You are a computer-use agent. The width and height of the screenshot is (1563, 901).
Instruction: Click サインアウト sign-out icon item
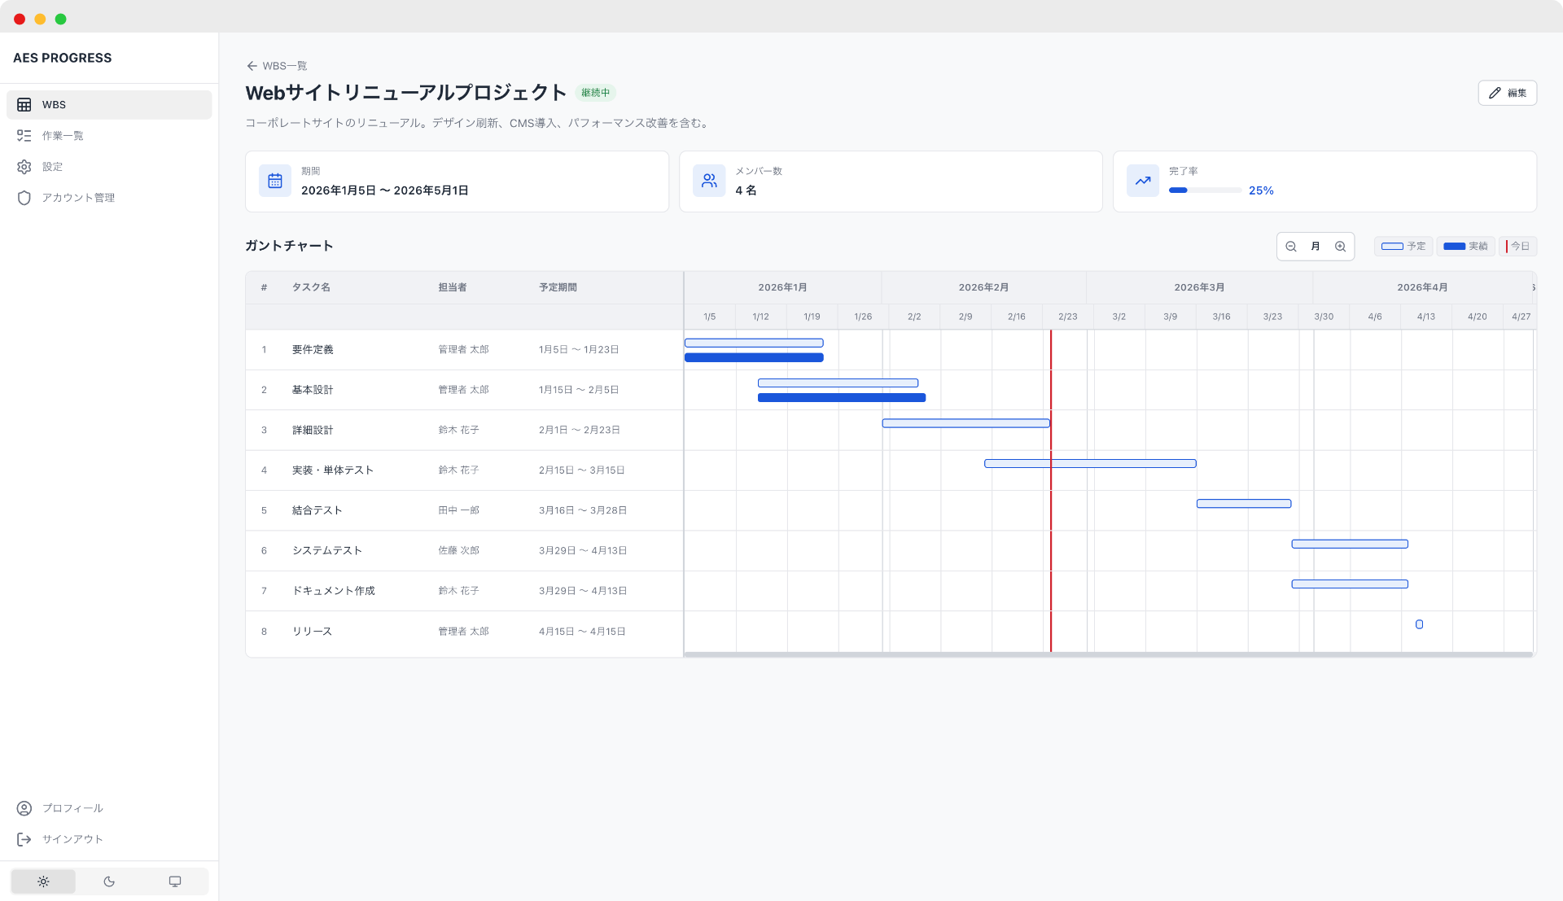(72, 839)
